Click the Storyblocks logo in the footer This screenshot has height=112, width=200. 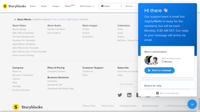click(27, 107)
